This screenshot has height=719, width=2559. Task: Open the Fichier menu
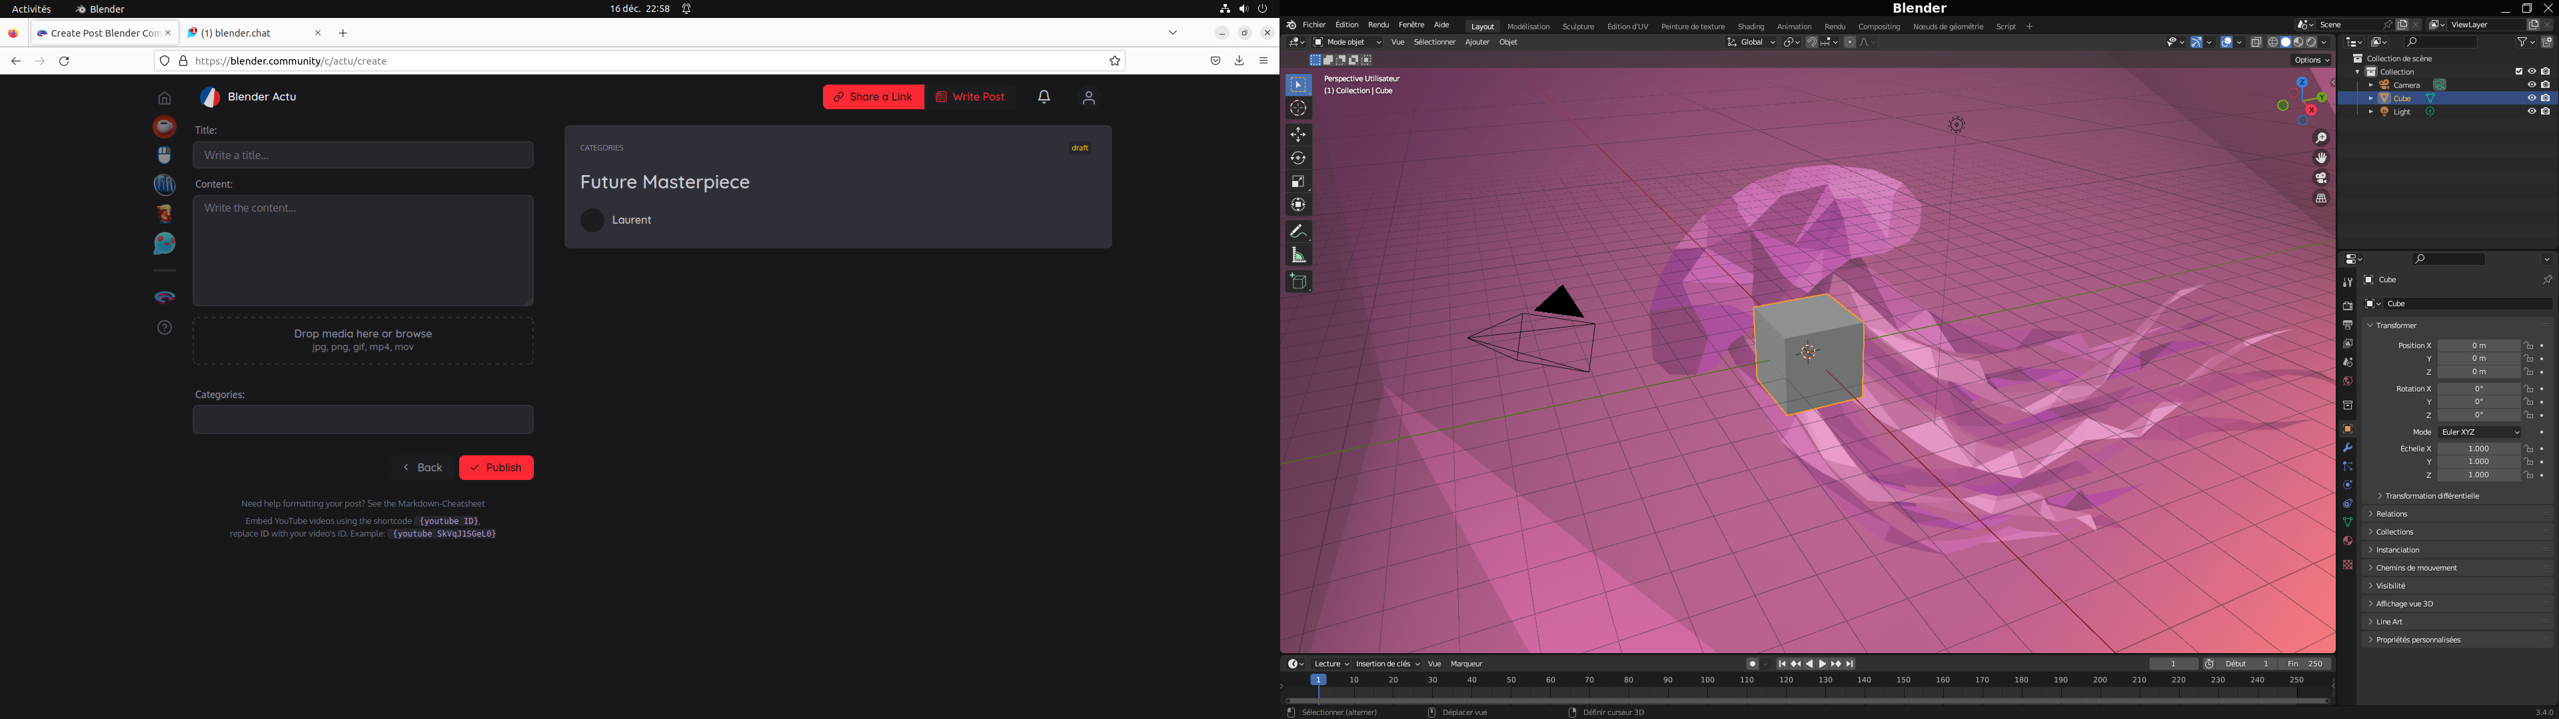1314,26
